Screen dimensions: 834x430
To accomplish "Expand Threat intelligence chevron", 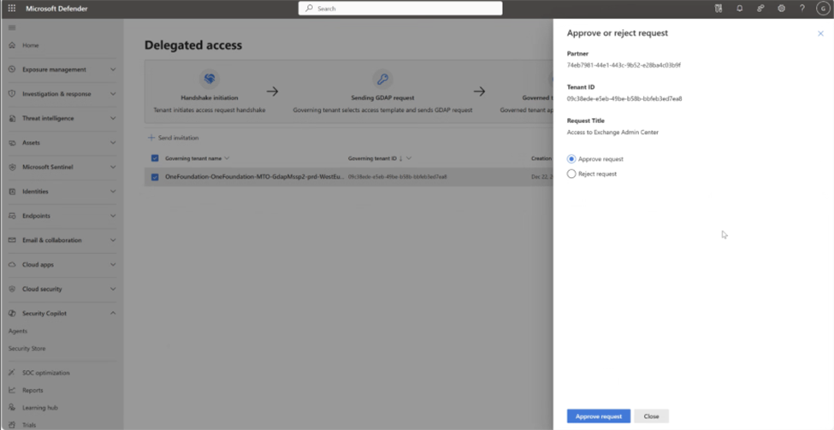I will [x=113, y=118].
